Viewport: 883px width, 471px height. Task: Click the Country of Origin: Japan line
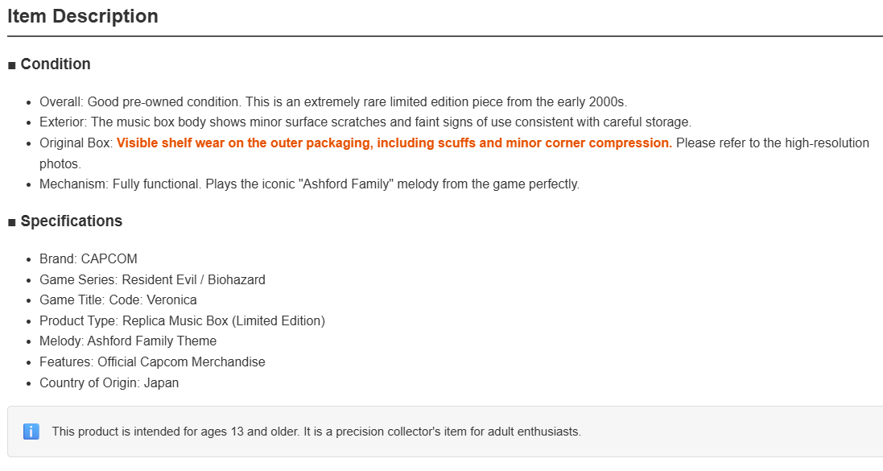click(109, 383)
